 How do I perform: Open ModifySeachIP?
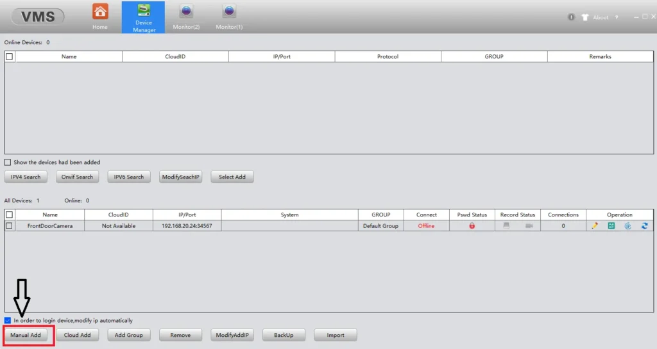(x=180, y=177)
